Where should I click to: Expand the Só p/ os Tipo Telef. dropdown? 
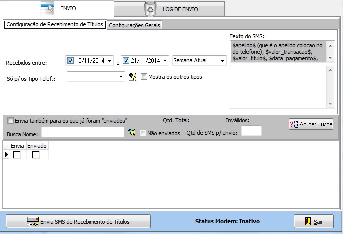pyautogui.click(x=121, y=77)
